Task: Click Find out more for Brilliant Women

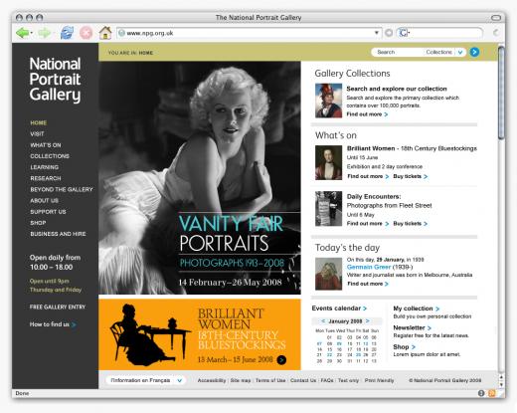Action: point(368,176)
